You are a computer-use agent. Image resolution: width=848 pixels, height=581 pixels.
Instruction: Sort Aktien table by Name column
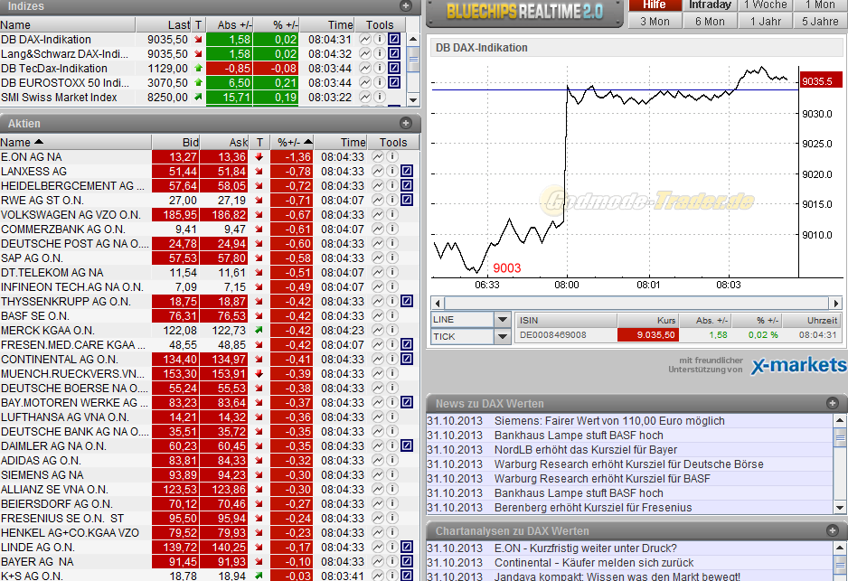[75, 142]
